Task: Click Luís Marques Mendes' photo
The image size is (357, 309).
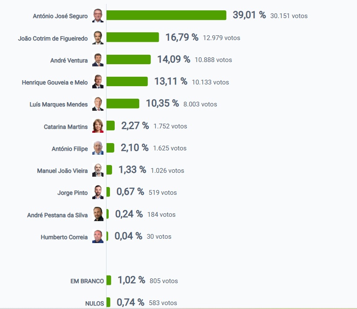Action: (x=98, y=104)
